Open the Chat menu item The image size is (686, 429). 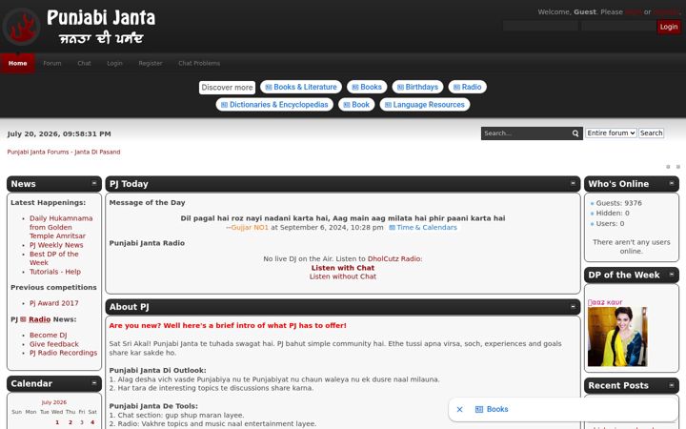pyautogui.click(x=84, y=63)
